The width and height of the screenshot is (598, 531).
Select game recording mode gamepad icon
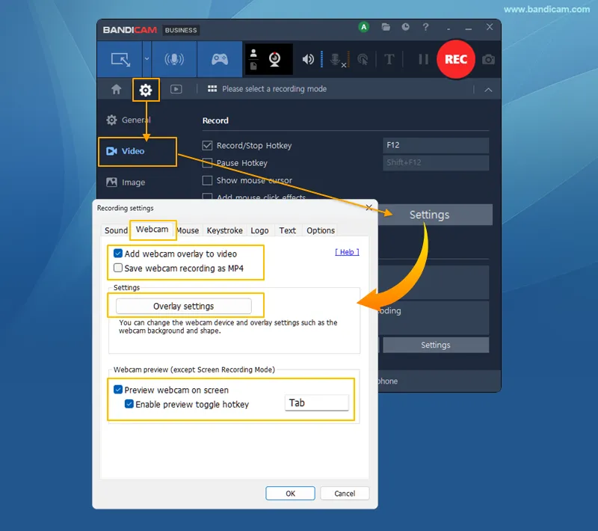pos(220,60)
